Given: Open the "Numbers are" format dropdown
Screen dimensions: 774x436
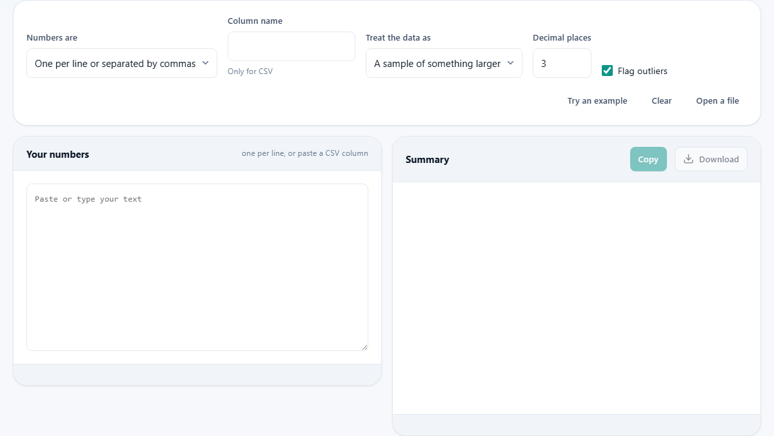Looking at the screenshot, I should point(122,63).
